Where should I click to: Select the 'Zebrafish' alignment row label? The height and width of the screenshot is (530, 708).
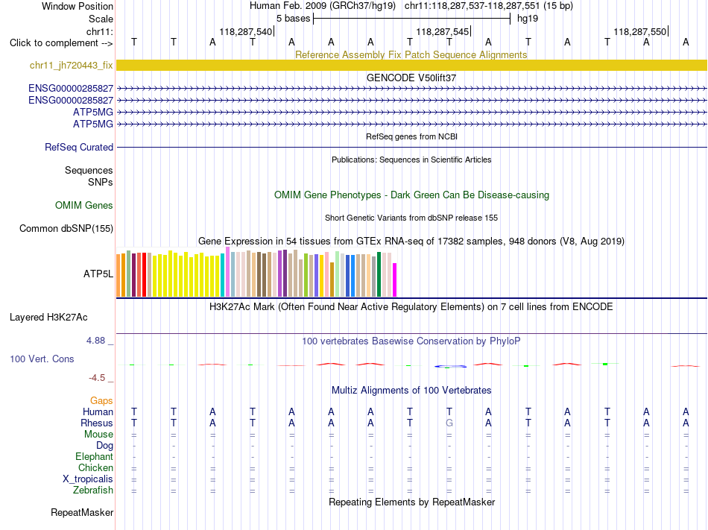point(93,490)
